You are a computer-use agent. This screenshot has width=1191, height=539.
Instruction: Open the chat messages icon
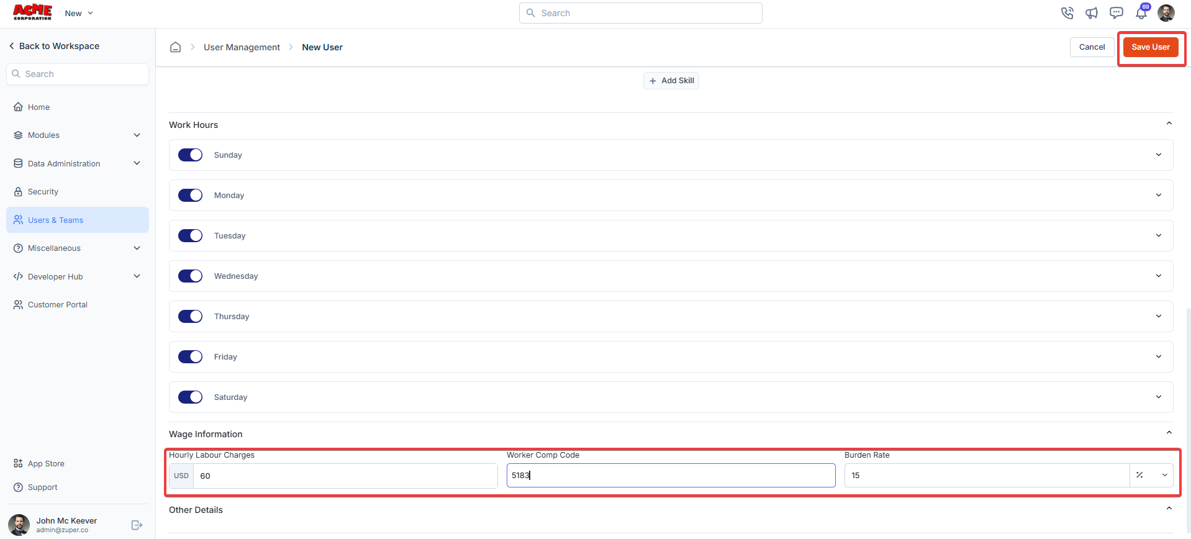click(x=1116, y=13)
